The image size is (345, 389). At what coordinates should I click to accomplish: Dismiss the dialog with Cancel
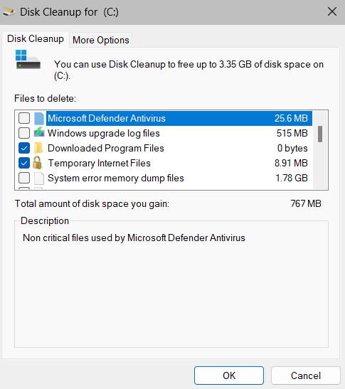[x=306, y=375]
